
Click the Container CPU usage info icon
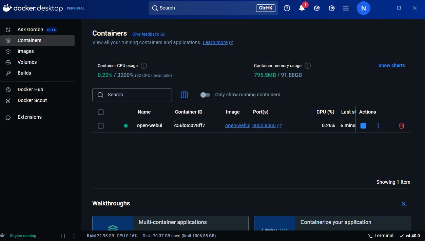[x=144, y=66]
